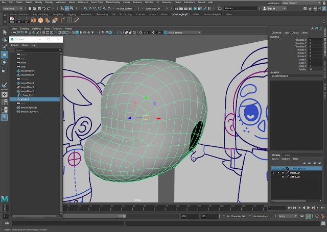Select the arrow Select tool in toolbox
Screen dimensions: 327x232
click(5, 32)
